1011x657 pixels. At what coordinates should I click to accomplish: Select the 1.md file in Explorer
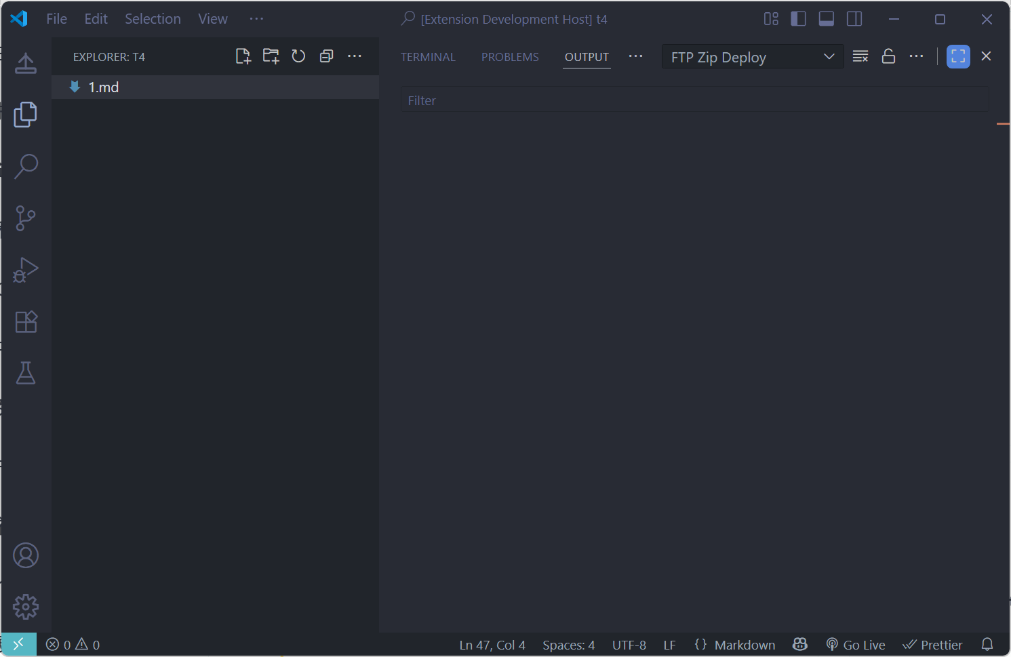tap(215, 87)
